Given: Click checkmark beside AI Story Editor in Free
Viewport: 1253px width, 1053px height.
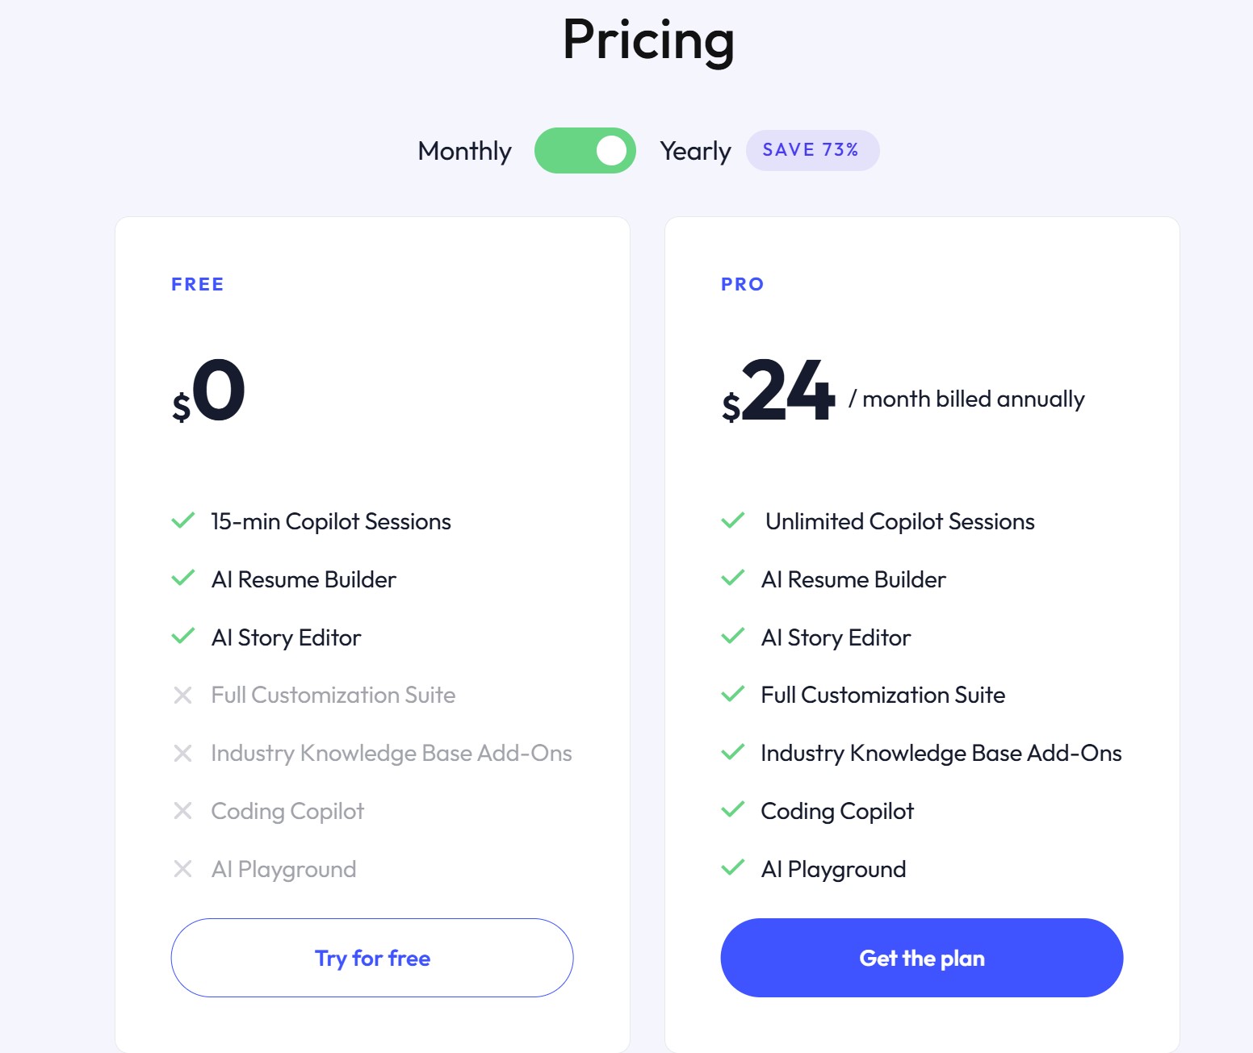Looking at the screenshot, I should click(183, 637).
